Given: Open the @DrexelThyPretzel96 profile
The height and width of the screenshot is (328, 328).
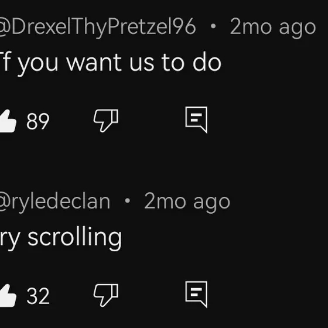Looking at the screenshot, I should (97, 27).
